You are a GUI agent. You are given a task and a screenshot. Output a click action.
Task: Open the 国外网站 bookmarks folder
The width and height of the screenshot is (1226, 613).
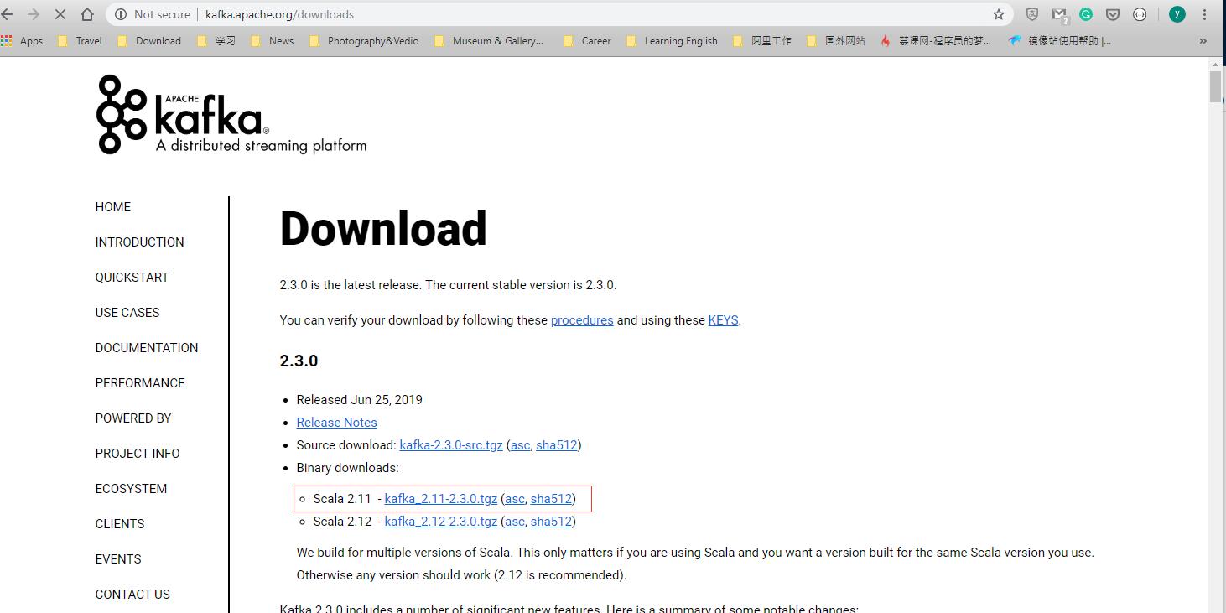(835, 40)
